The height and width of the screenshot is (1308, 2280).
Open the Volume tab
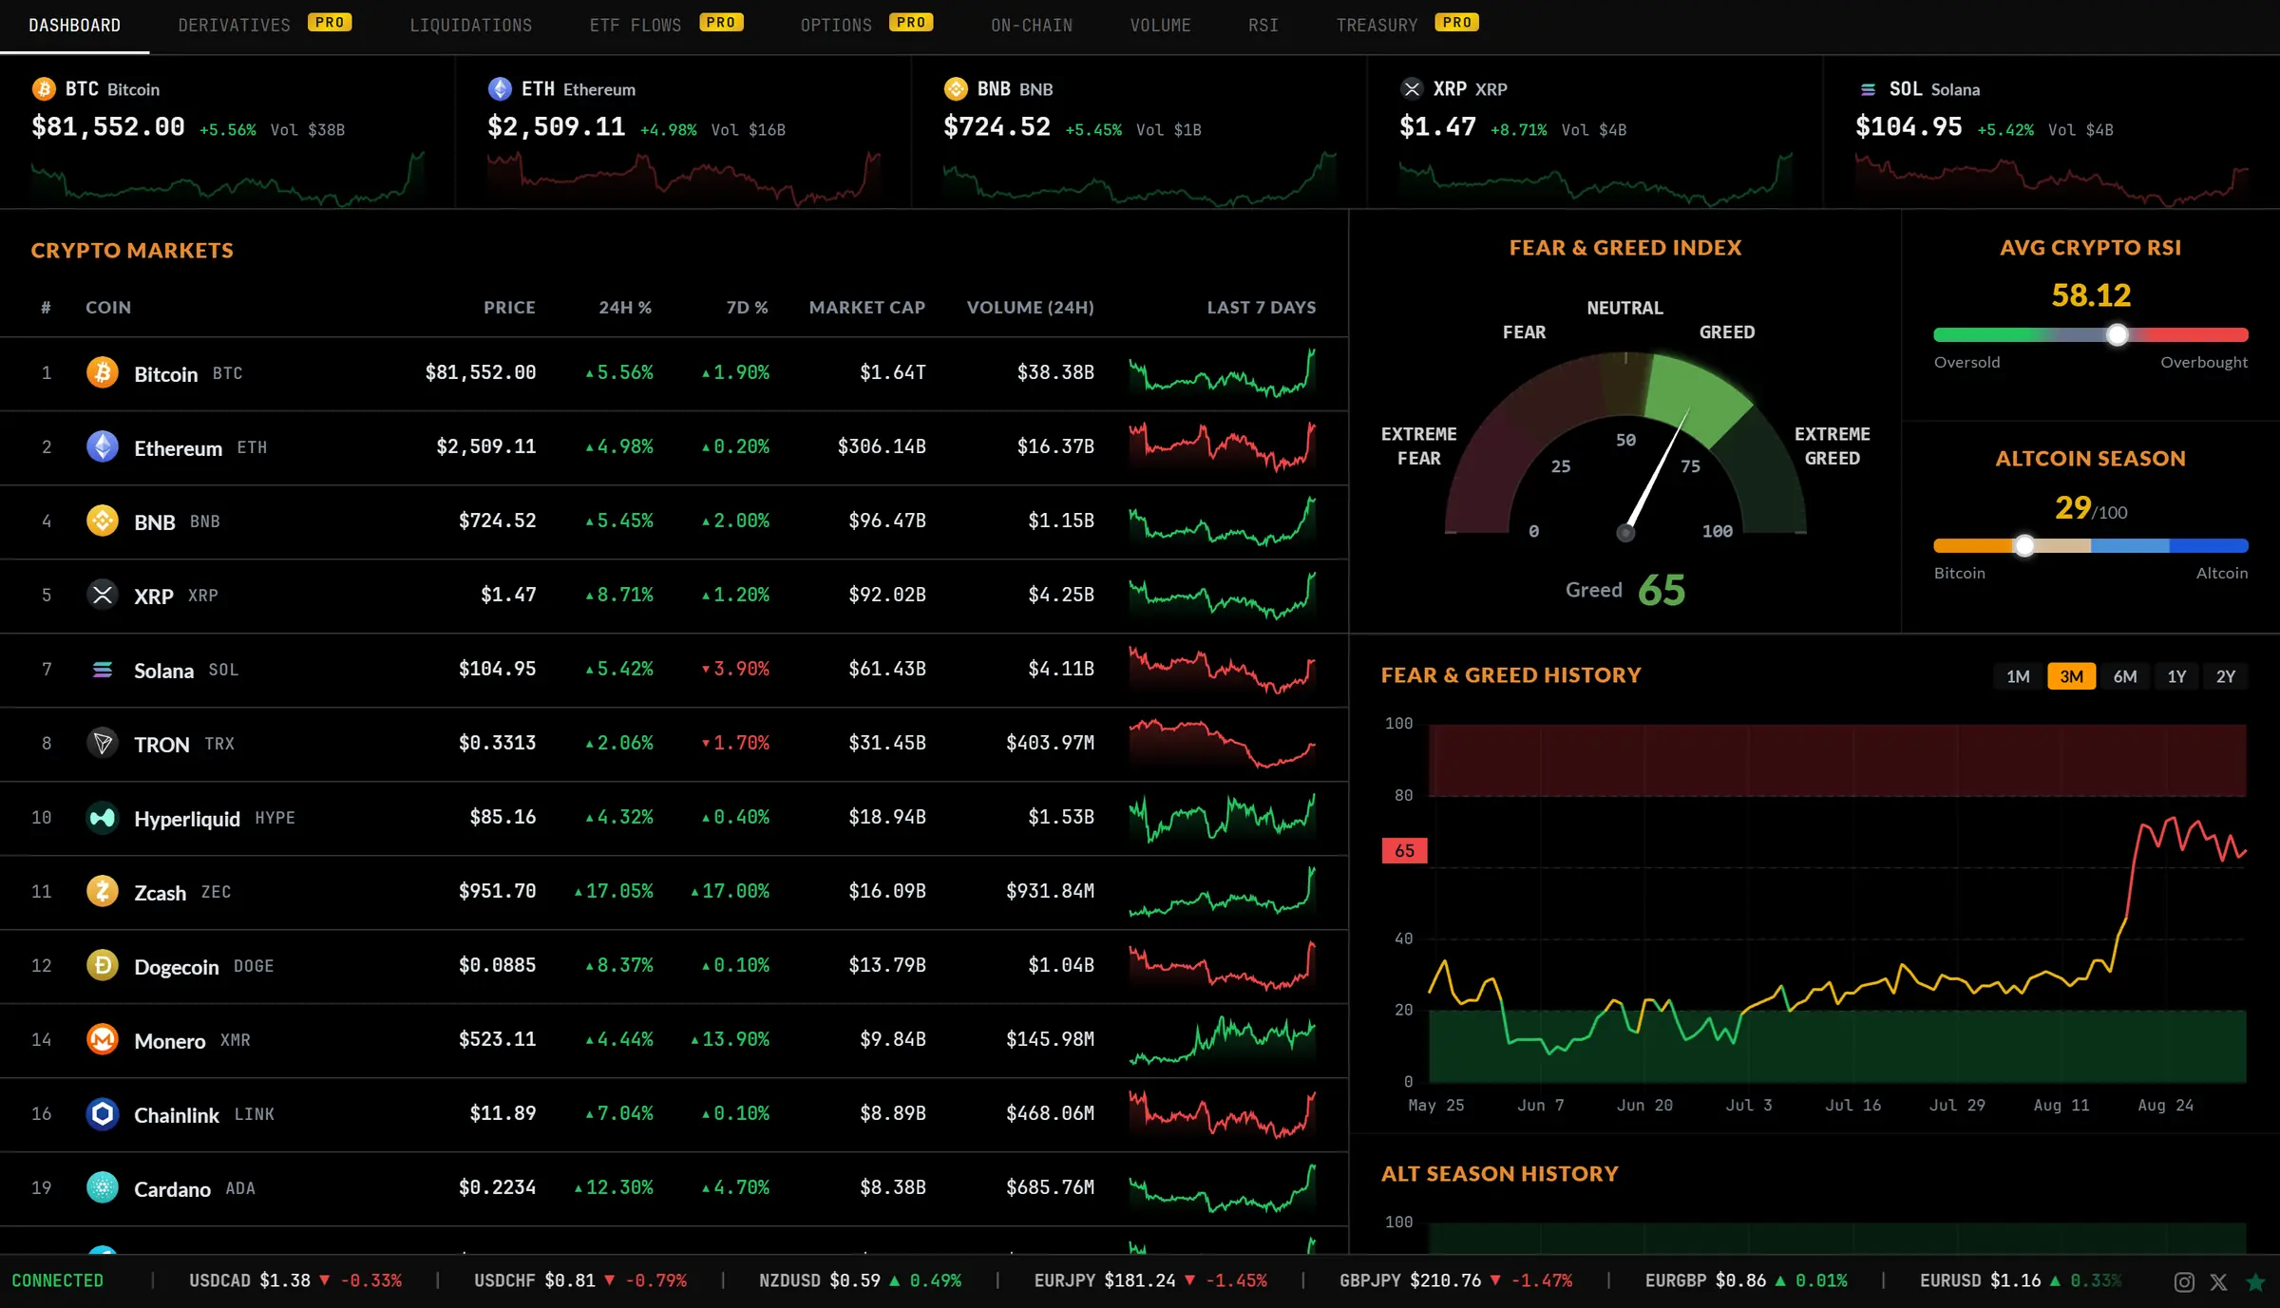click(x=1160, y=26)
